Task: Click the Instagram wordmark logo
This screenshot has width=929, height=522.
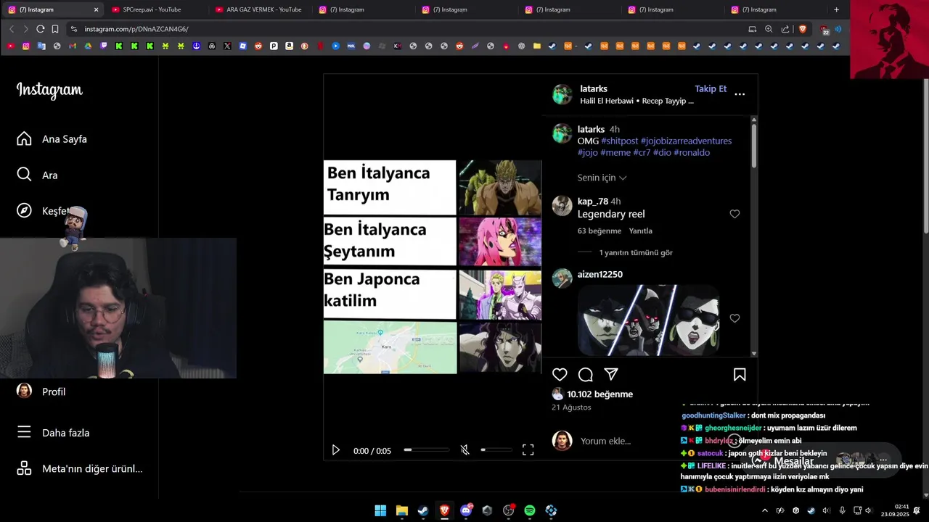Action: (x=49, y=90)
